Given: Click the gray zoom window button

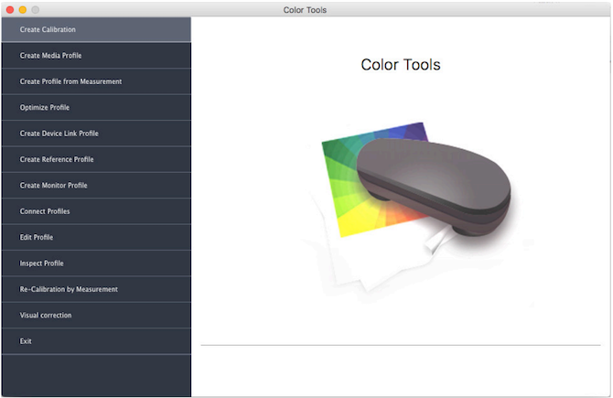Looking at the screenshot, I should coord(36,9).
